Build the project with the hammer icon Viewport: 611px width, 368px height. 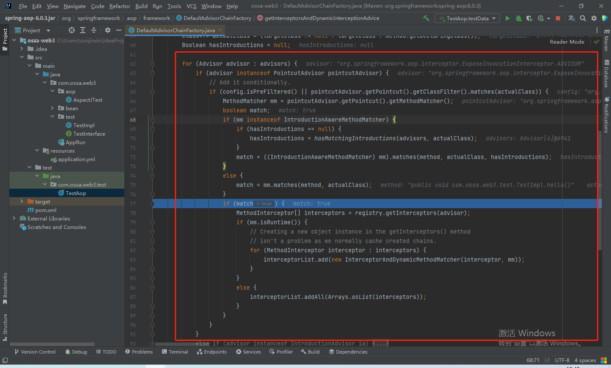[426, 18]
